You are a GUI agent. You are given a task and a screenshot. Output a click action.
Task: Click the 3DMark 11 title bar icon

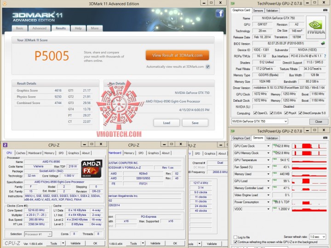coord(5,3)
